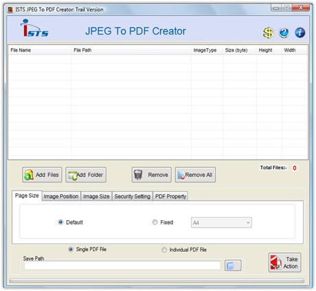Click the Take Action button
This screenshot has height=291, width=316.
[x=284, y=263]
